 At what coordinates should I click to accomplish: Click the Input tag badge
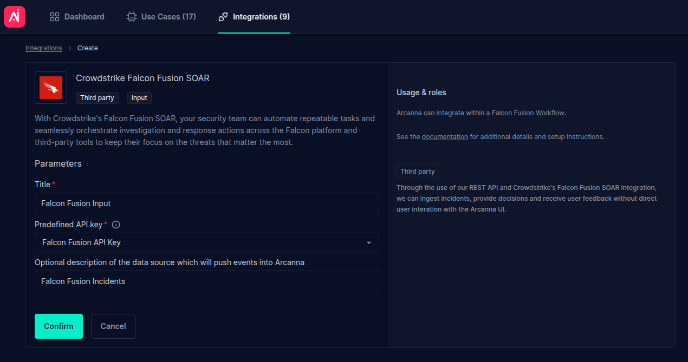point(139,98)
